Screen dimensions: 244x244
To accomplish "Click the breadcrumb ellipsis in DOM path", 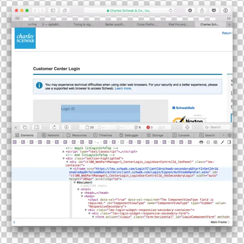I will [x=98, y=142].
